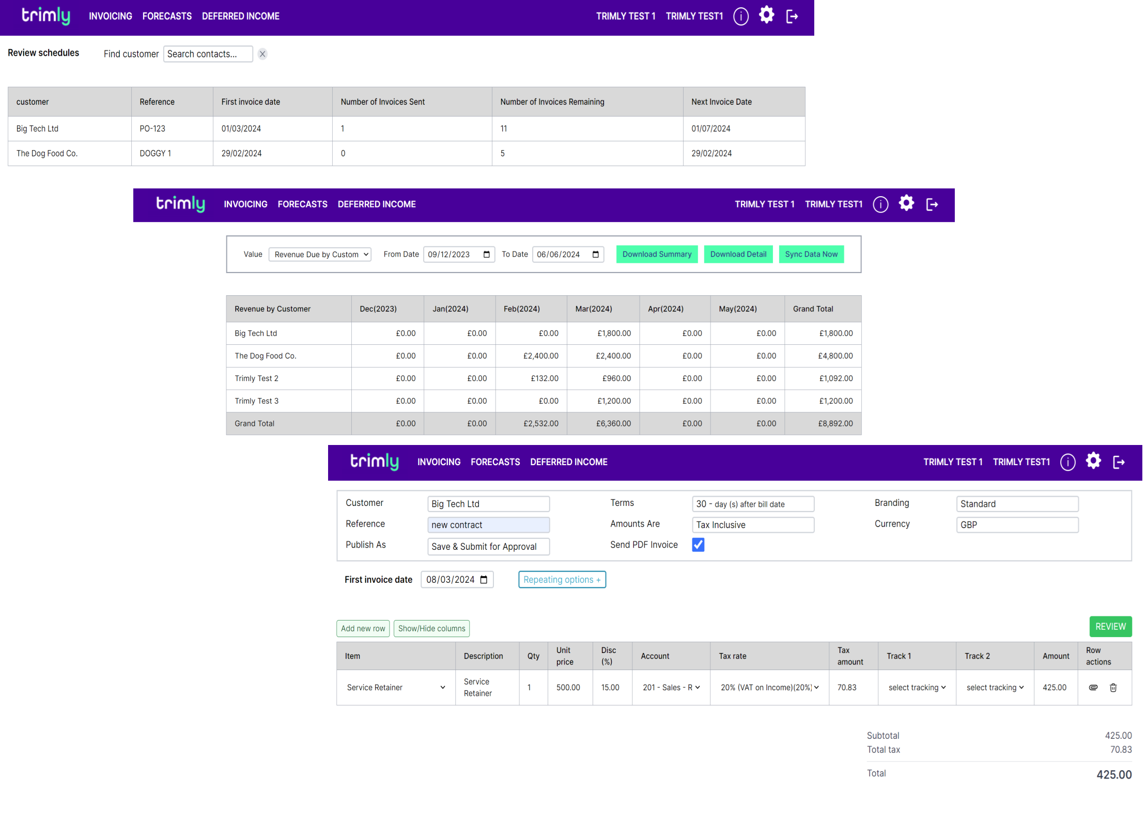Clear customer search with the X icon
Image resolution: width=1147 pixels, height=827 pixels.
coord(262,54)
